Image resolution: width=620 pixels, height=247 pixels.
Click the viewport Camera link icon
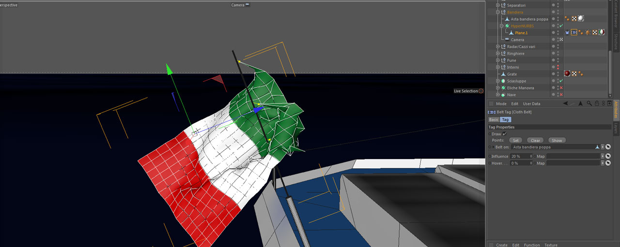248,5
